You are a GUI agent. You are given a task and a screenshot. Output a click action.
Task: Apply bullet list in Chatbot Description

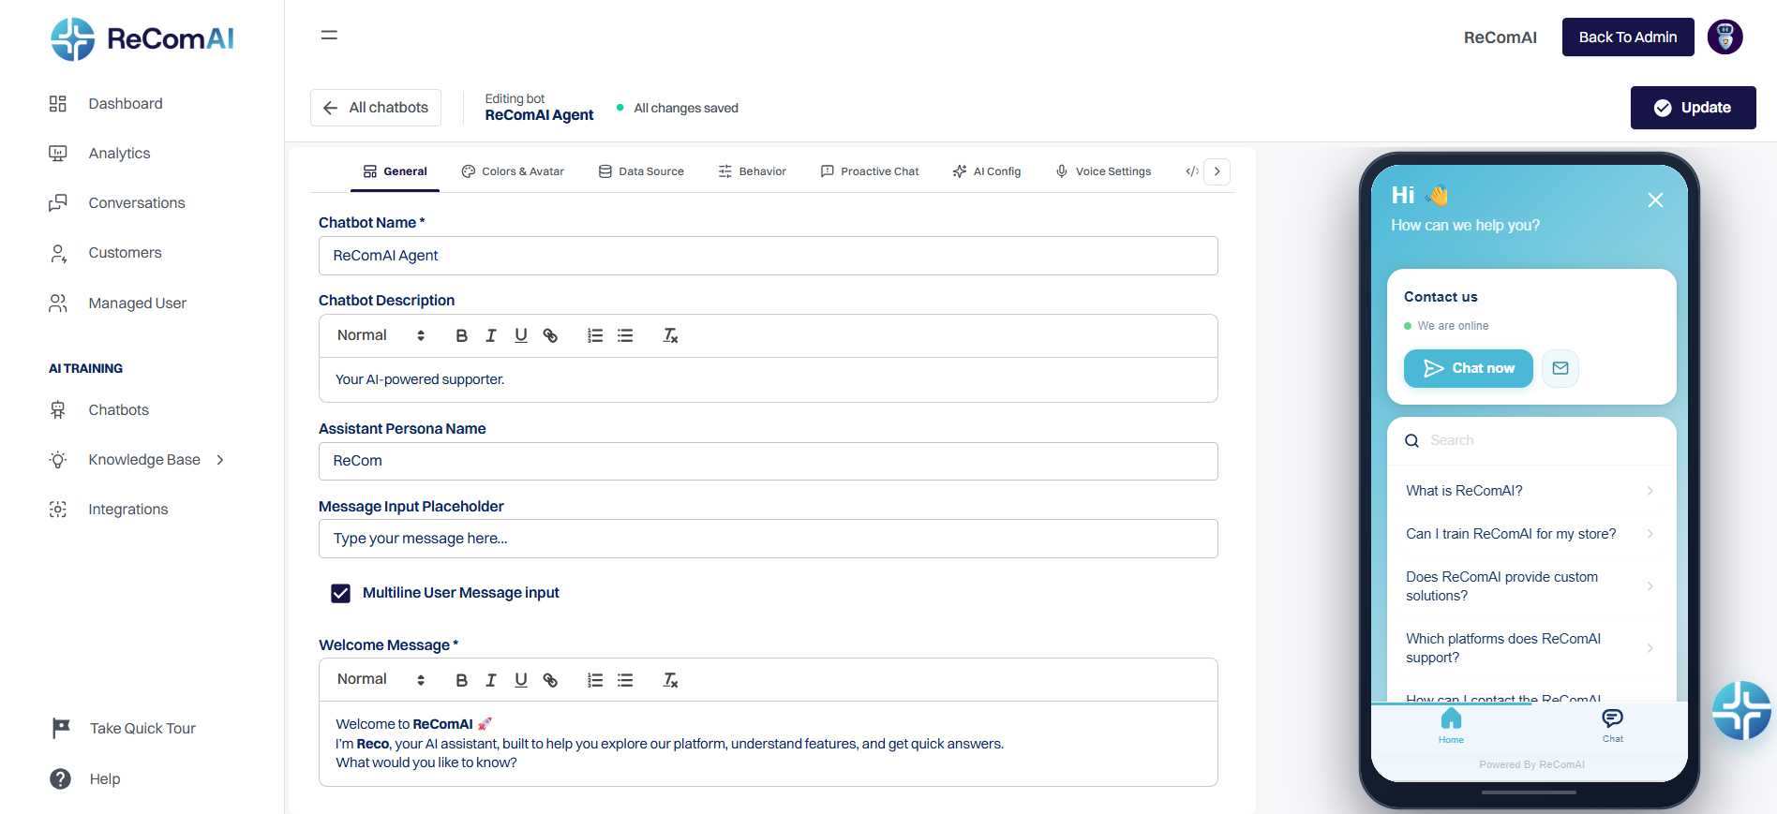625,335
